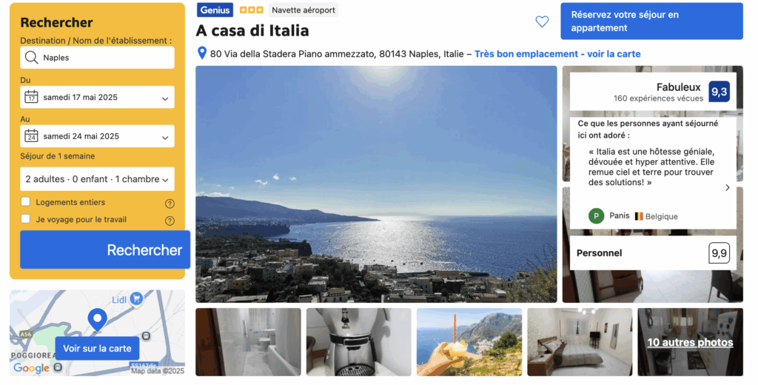
Task: Click the Genius badge
Action: [x=215, y=10]
